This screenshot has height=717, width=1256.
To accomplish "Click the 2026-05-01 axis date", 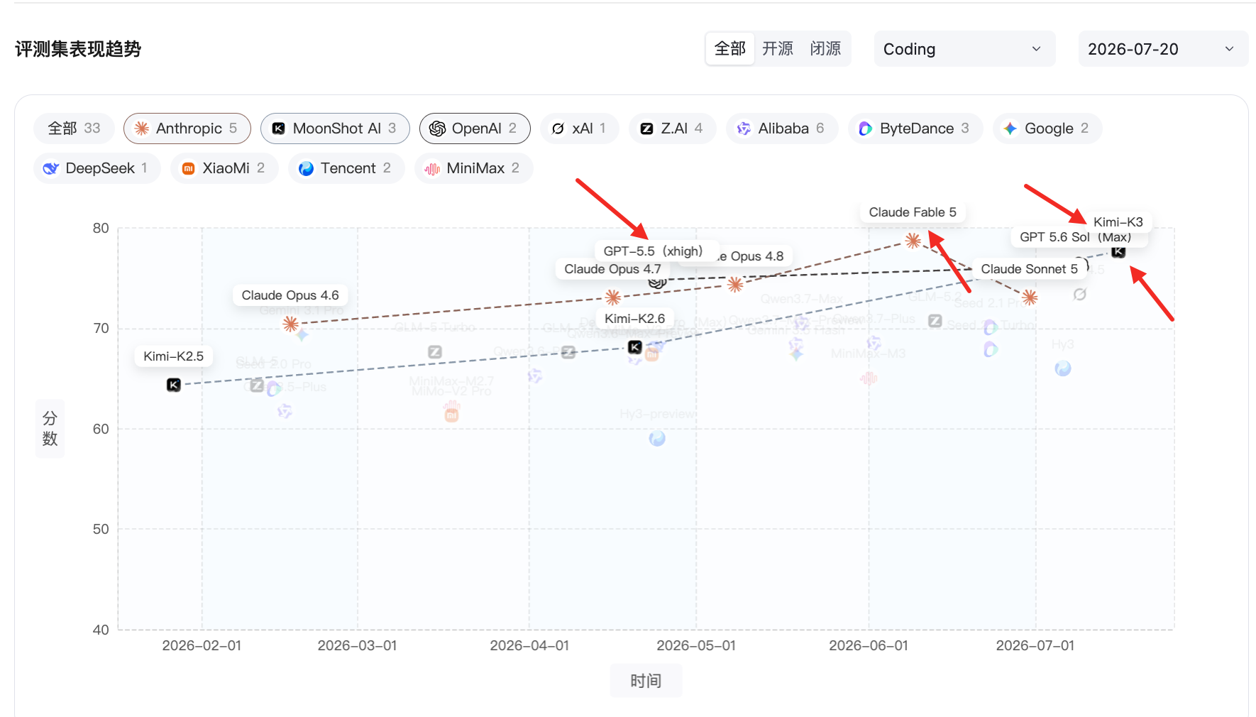I will (696, 645).
